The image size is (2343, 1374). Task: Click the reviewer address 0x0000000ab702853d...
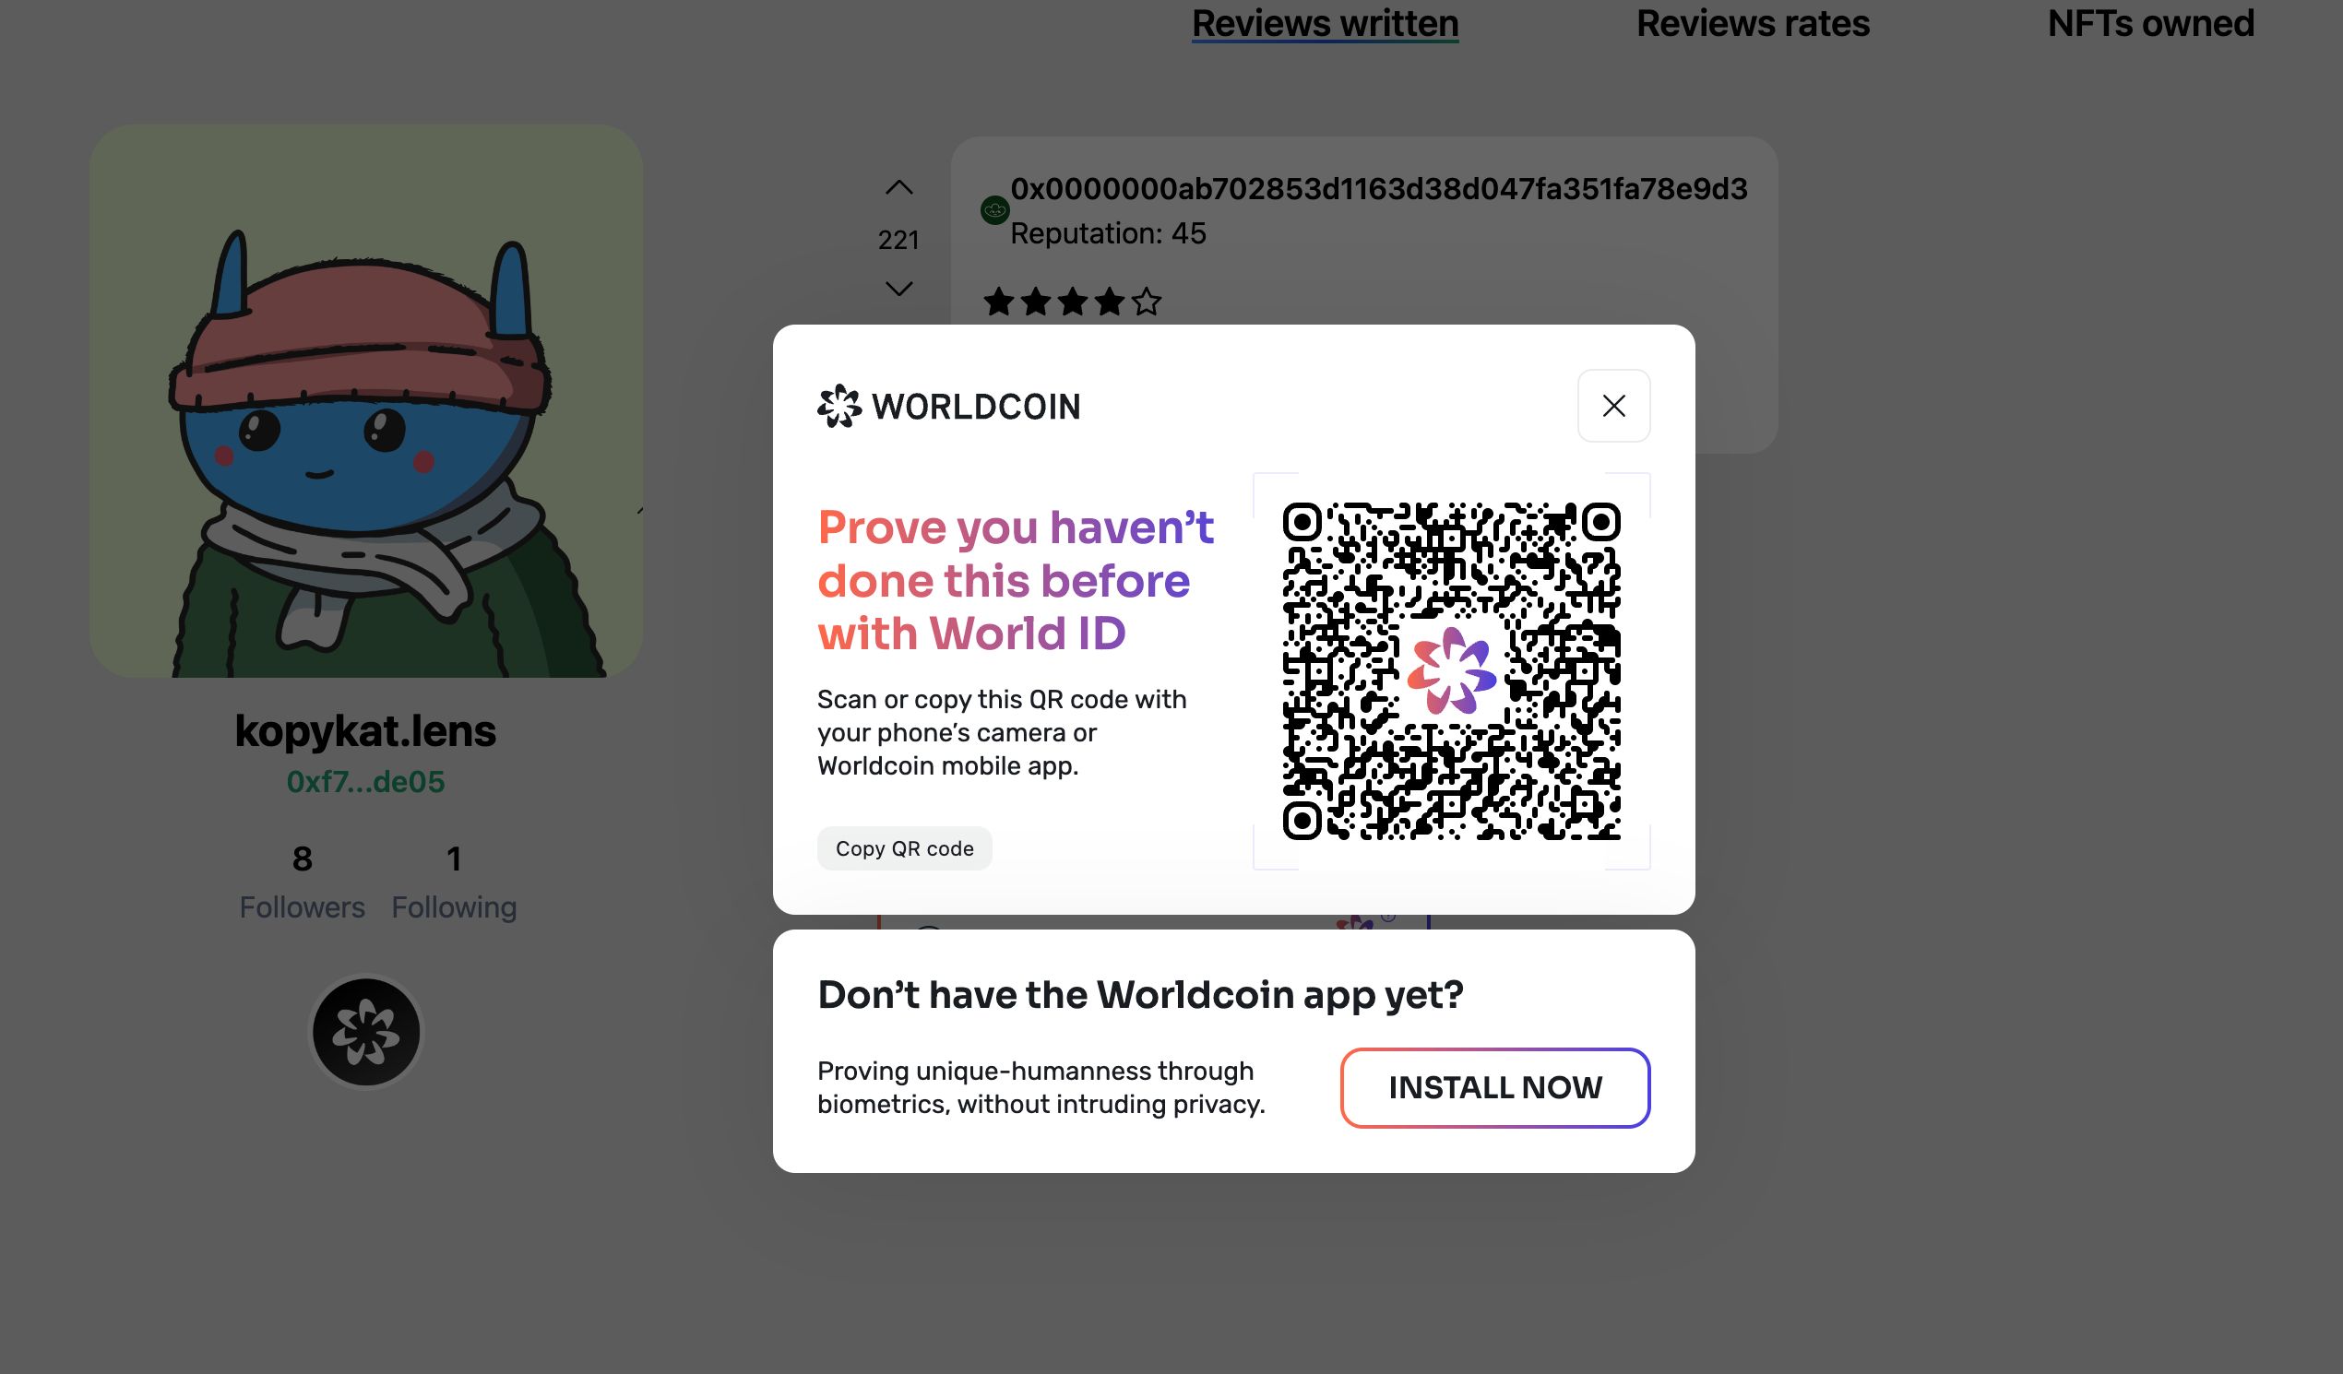click(1379, 189)
